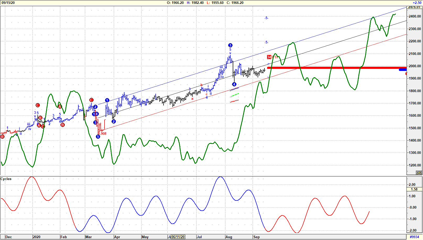Click the Cycles panel label
Screen dimensions: 423x240
6,179
